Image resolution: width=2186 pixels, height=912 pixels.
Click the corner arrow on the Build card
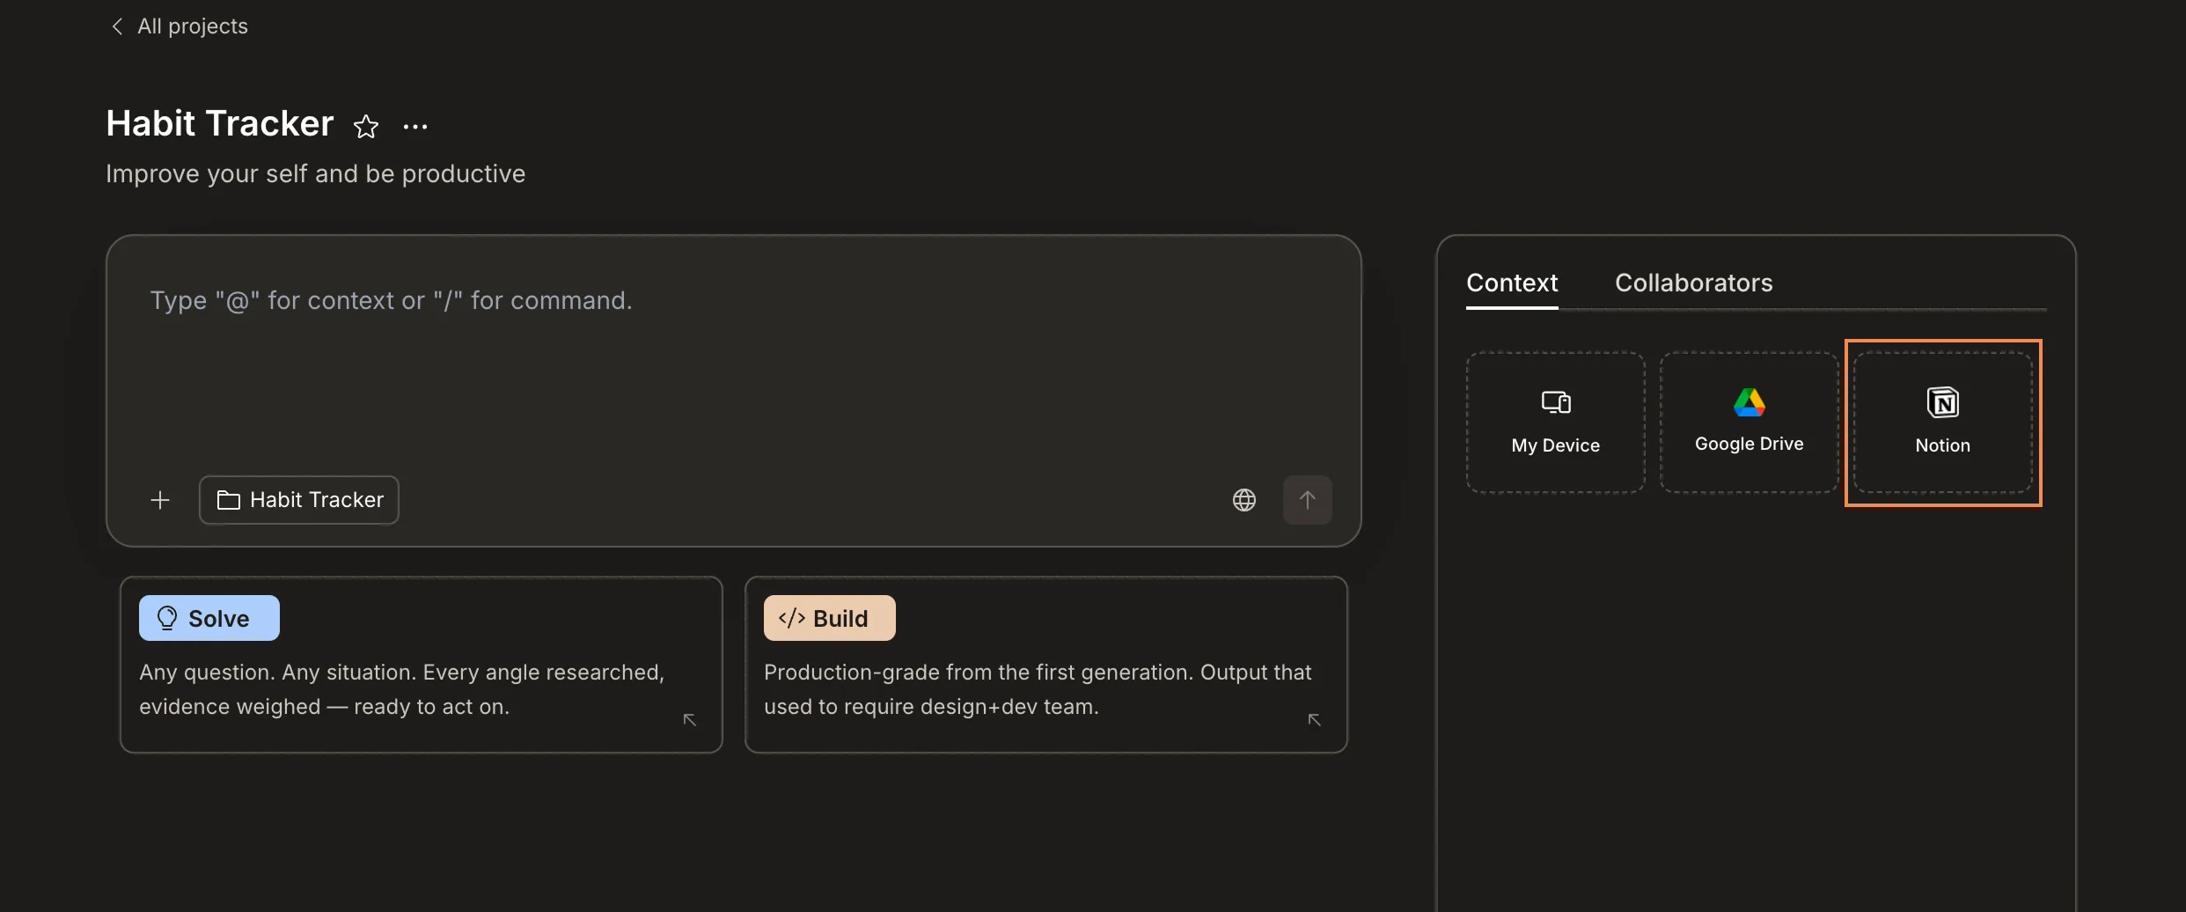click(x=1313, y=719)
